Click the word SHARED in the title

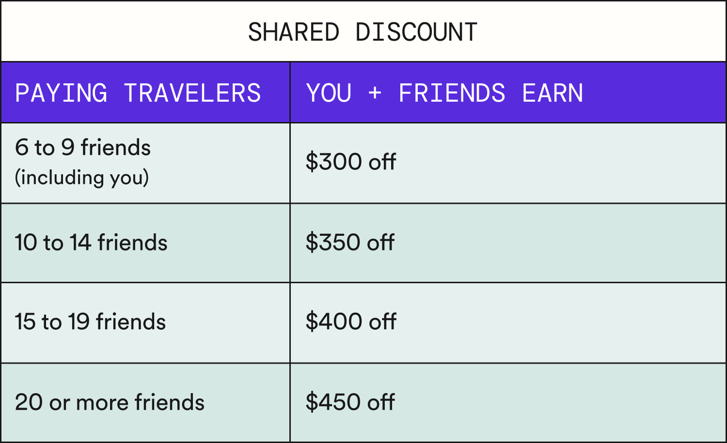pos(293,32)
